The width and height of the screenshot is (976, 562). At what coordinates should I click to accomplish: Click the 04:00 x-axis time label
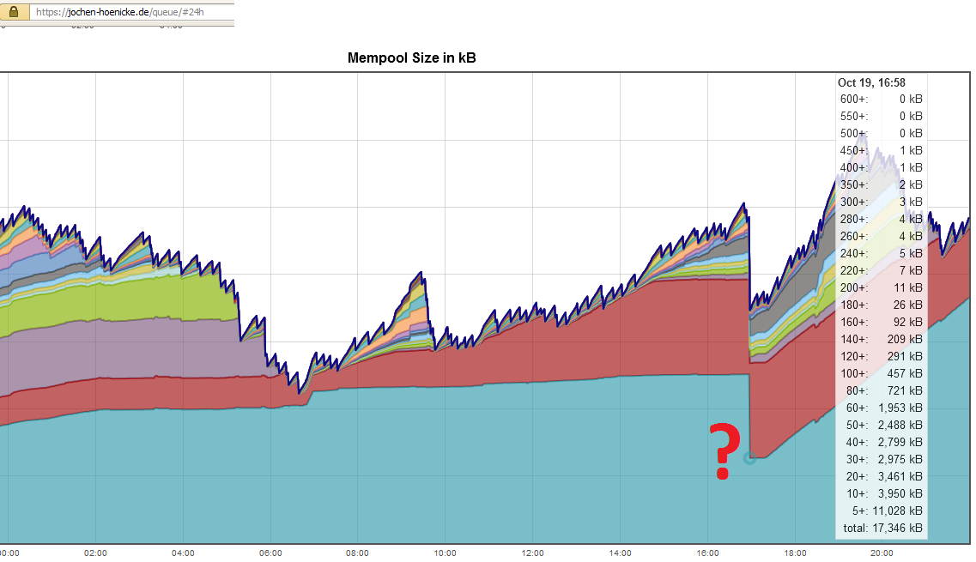coord(183,553)
